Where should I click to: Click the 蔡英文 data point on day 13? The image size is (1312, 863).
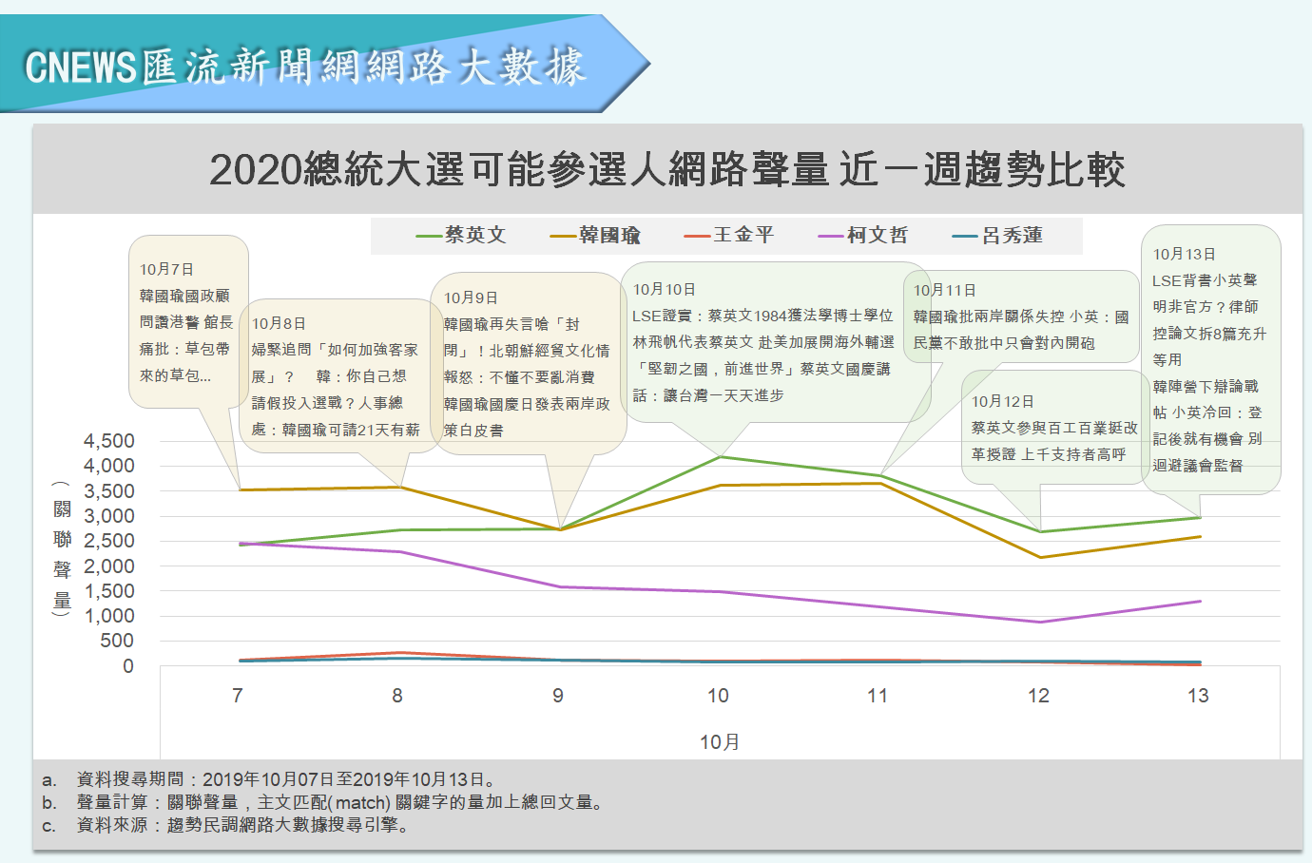coord(1201,518)
